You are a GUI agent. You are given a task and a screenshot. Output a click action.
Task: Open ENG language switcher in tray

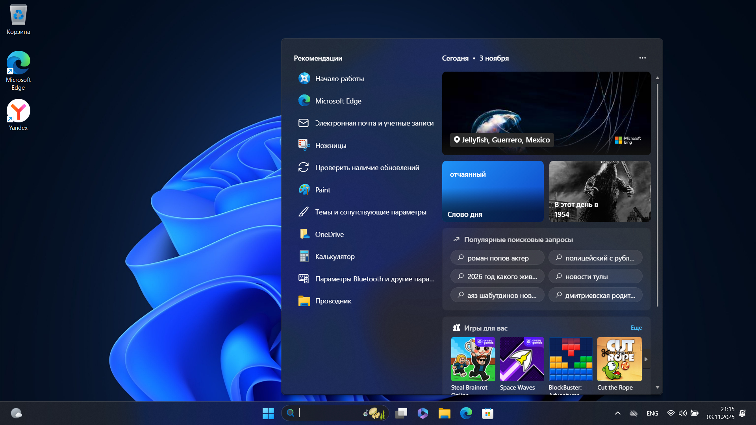pyautogui.click(x=652, y=413)
